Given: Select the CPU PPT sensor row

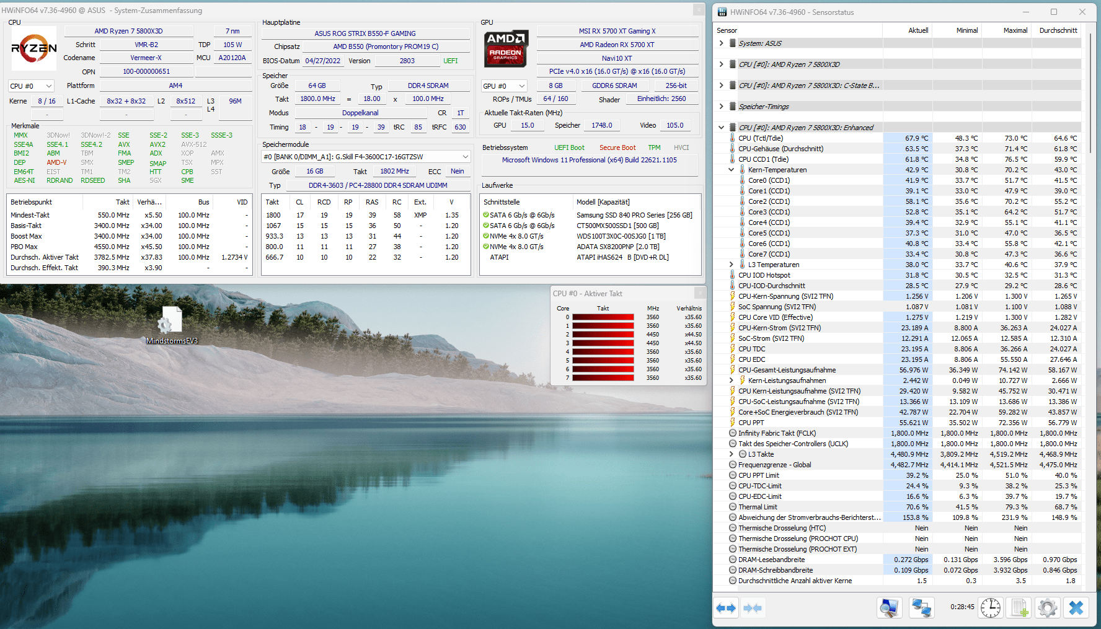Looking at the screenshot, I should pyautogui.click(x=751, y=423).
